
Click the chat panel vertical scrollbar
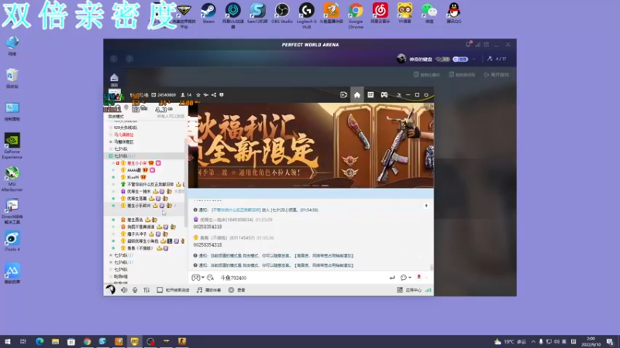[x=432, y=267]
